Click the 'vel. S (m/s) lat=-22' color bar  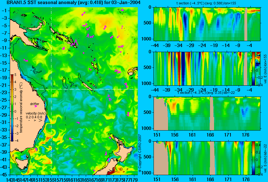pyautogui.click(x=253, y=158)
